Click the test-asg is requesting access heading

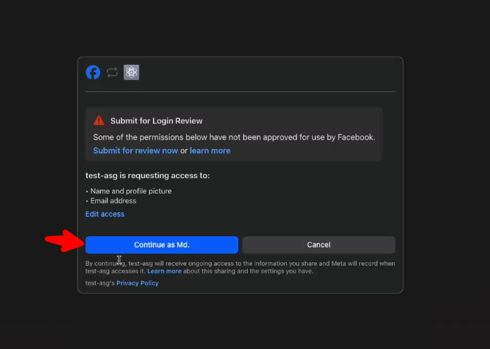click(148, 176)
